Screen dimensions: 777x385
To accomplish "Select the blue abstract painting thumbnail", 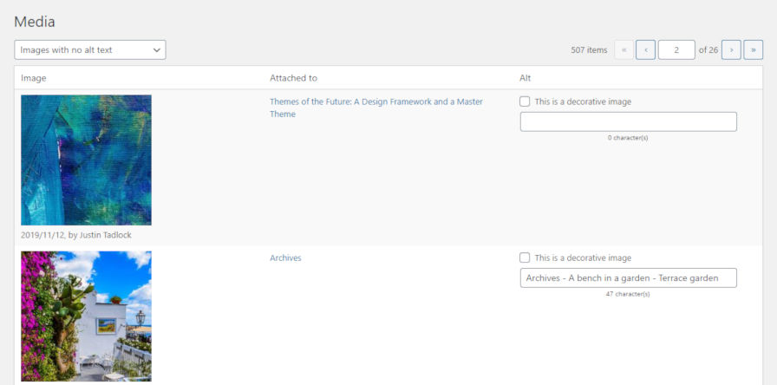I will (86, 160).
